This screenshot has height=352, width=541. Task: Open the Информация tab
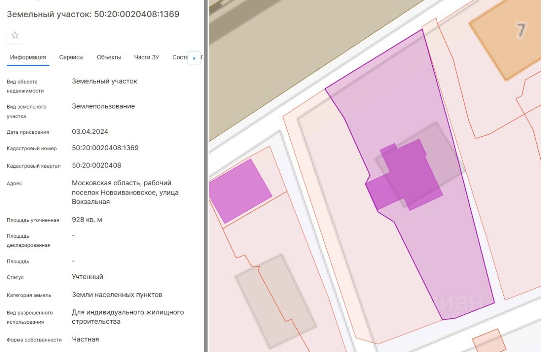tap(28, 57)
